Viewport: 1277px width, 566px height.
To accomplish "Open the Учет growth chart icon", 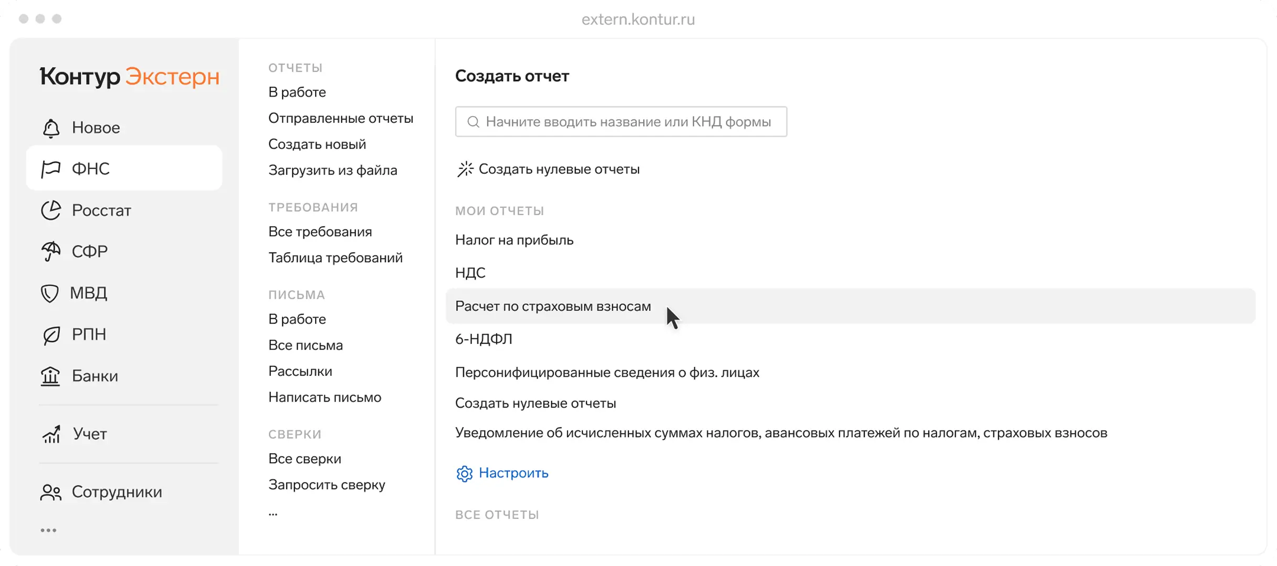I will [51, 434].
